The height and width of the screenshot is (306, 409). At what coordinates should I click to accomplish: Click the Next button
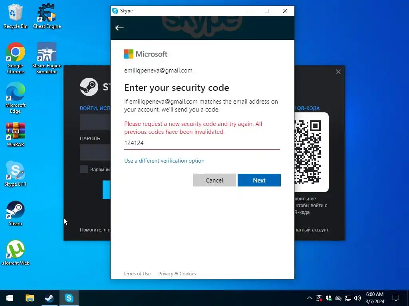coord(259,180)
